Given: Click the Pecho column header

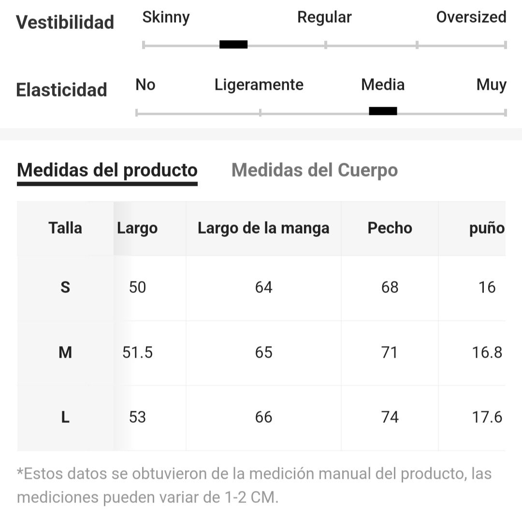Looking at the screenshot, I should coord(390,228).
